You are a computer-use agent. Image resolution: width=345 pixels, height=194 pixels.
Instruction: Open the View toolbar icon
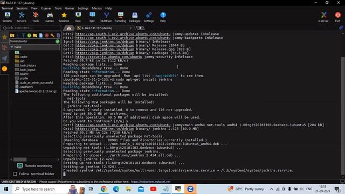[x=78, y=17]
